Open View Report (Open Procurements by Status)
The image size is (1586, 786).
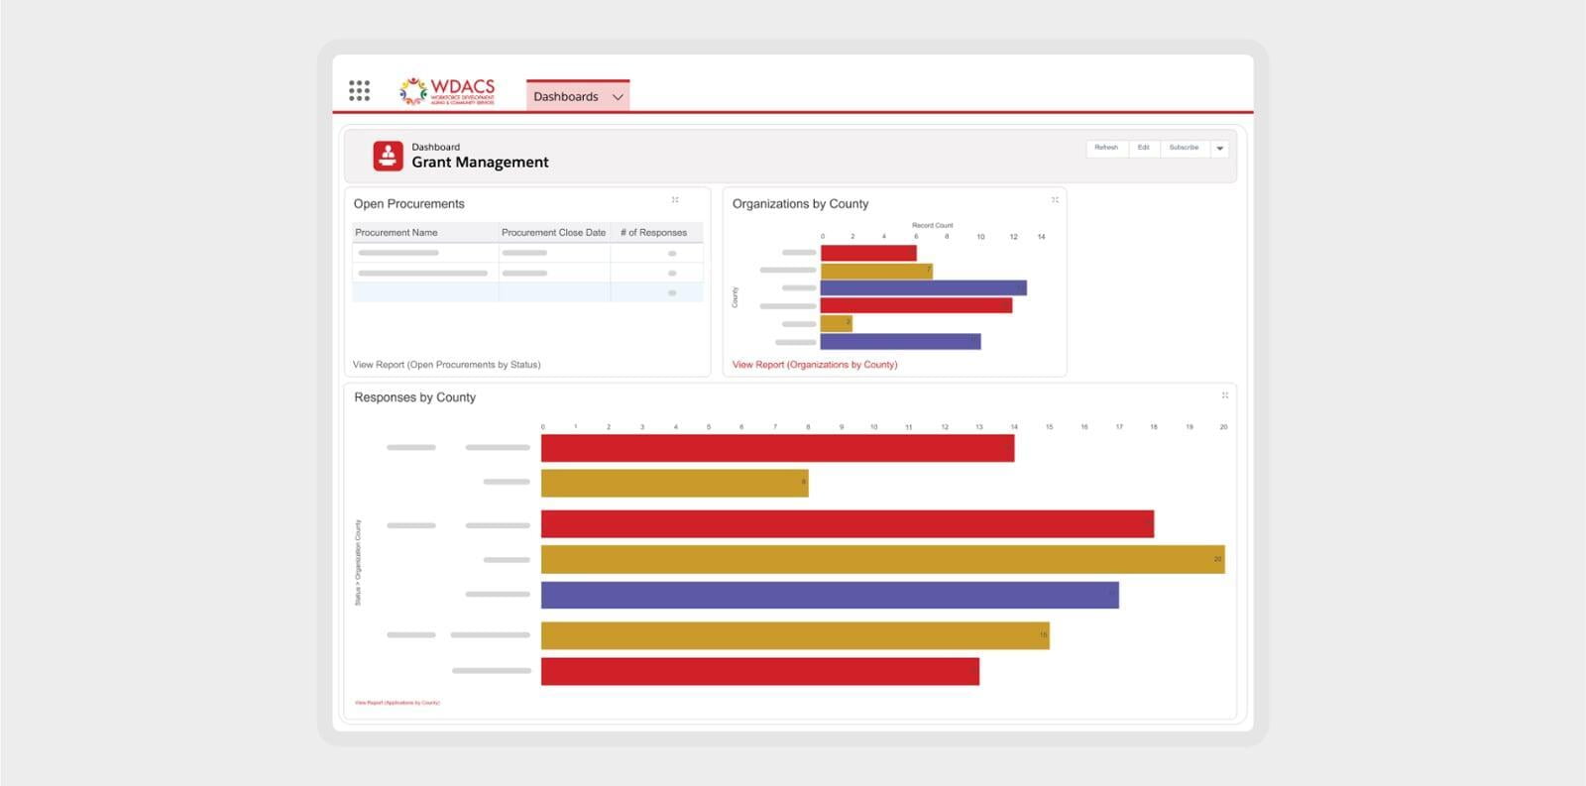447,365
